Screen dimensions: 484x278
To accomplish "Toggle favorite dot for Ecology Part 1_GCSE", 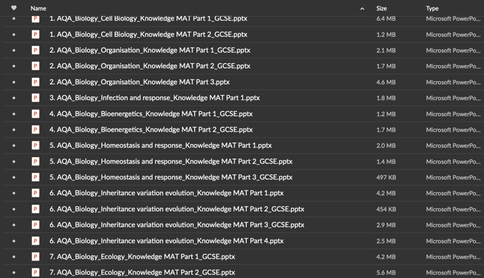I will tap(14, 256).
